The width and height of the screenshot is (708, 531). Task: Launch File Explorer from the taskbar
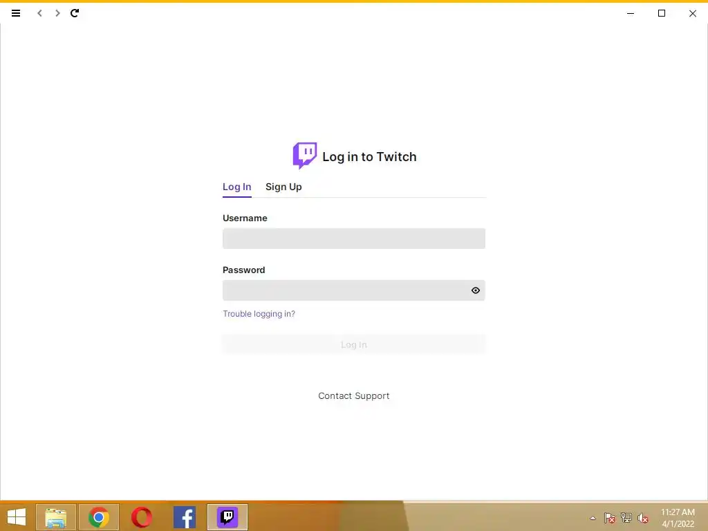coord(56,517)
